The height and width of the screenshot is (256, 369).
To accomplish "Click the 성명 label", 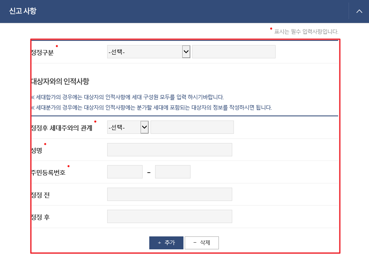I will 36,151.
